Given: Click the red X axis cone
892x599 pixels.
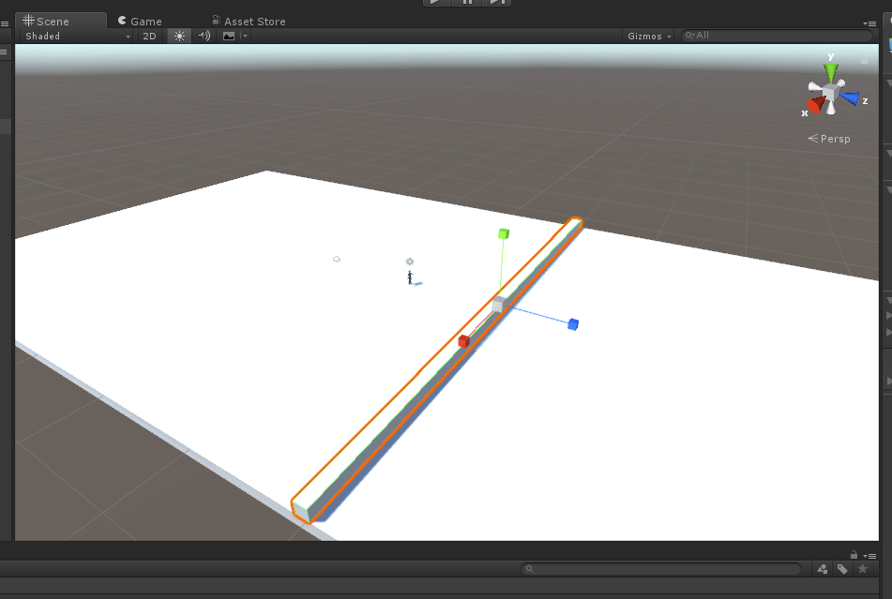Looking at the screenshot, I should coord(817,104).
